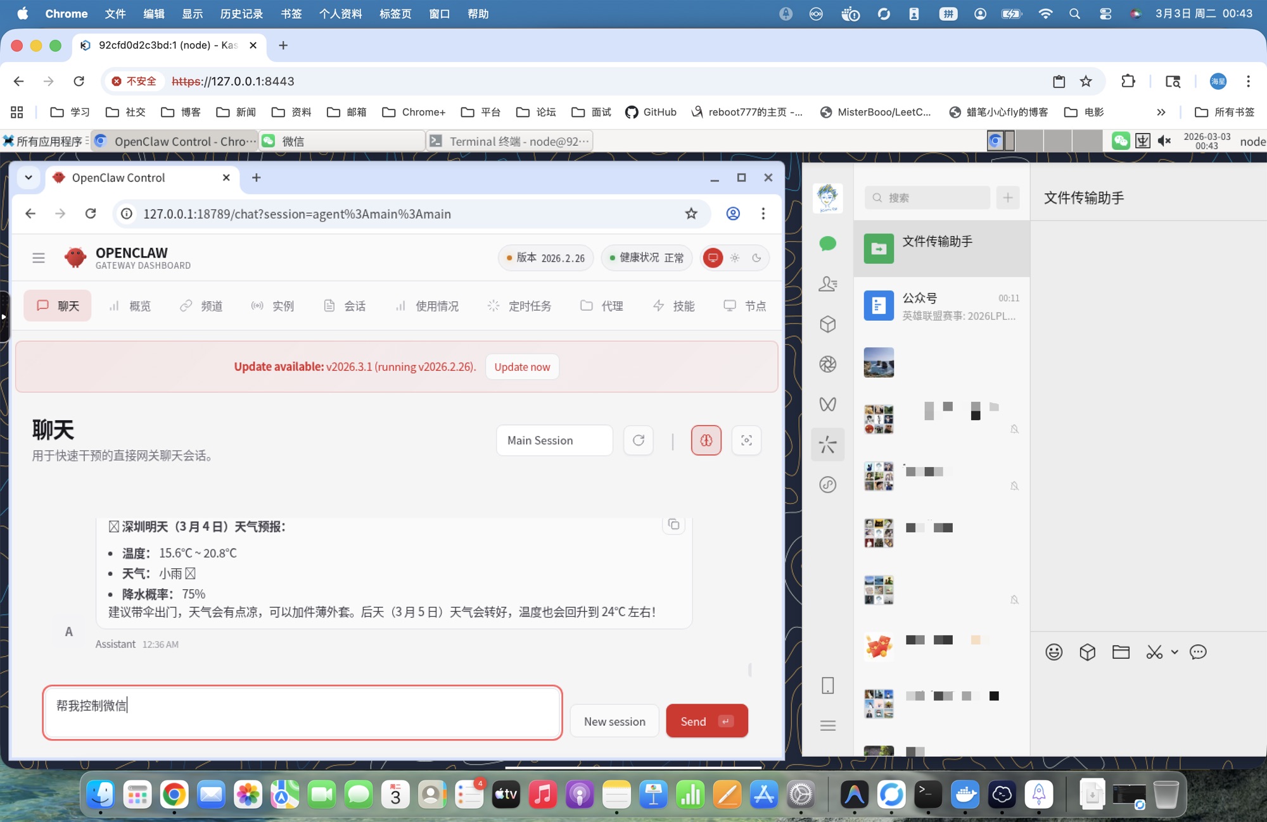Open the Main Session selector

(x=554, y=440)
